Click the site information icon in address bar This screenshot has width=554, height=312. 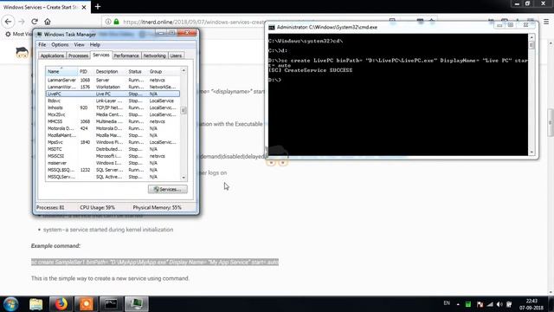(108, 22)
